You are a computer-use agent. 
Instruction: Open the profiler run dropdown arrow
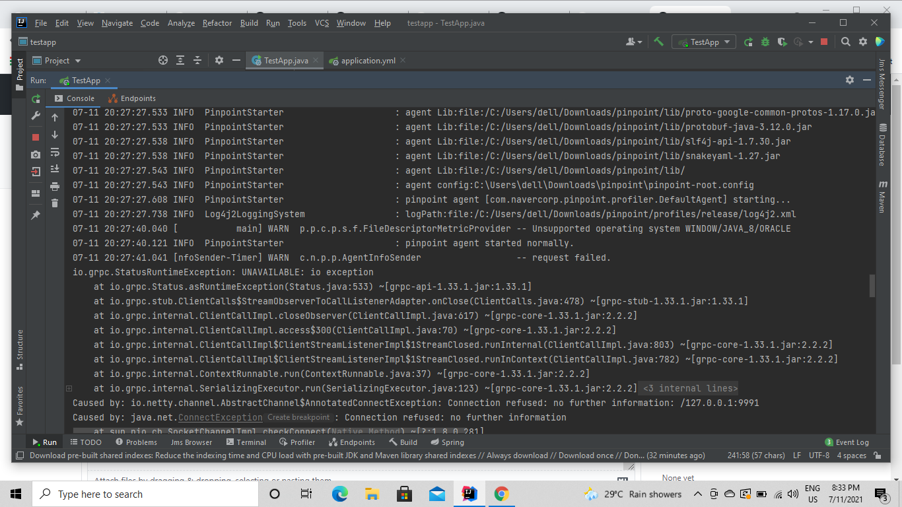(811, 42)
